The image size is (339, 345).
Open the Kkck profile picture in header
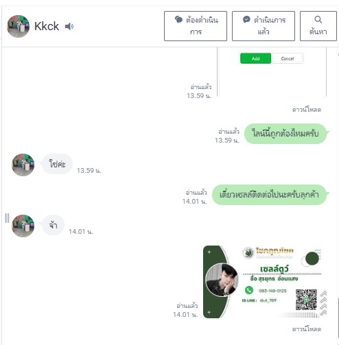point(19,26)
